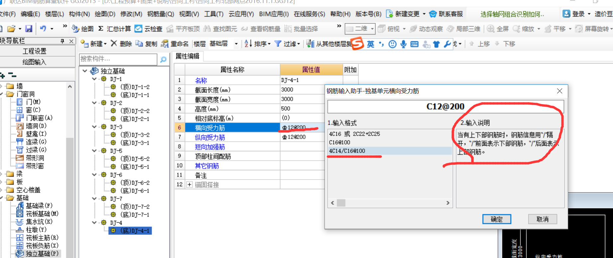Click 工程设置 navigation button
Viewport: 613px width, 258px height.
35,51
